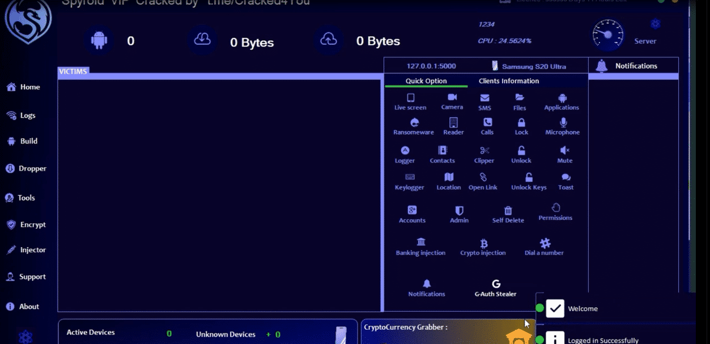Open the Permissions hand icon
The image size is (710, 344).
tap(556, 207)
